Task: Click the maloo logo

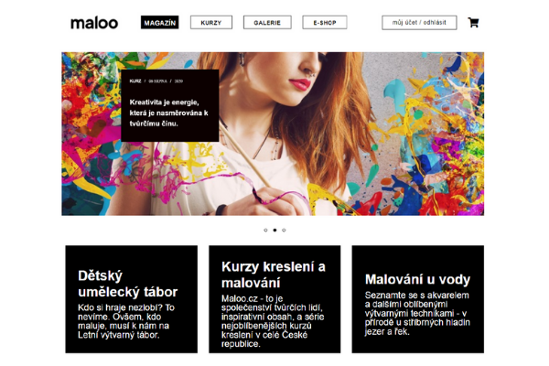Action: coord(94,23)
